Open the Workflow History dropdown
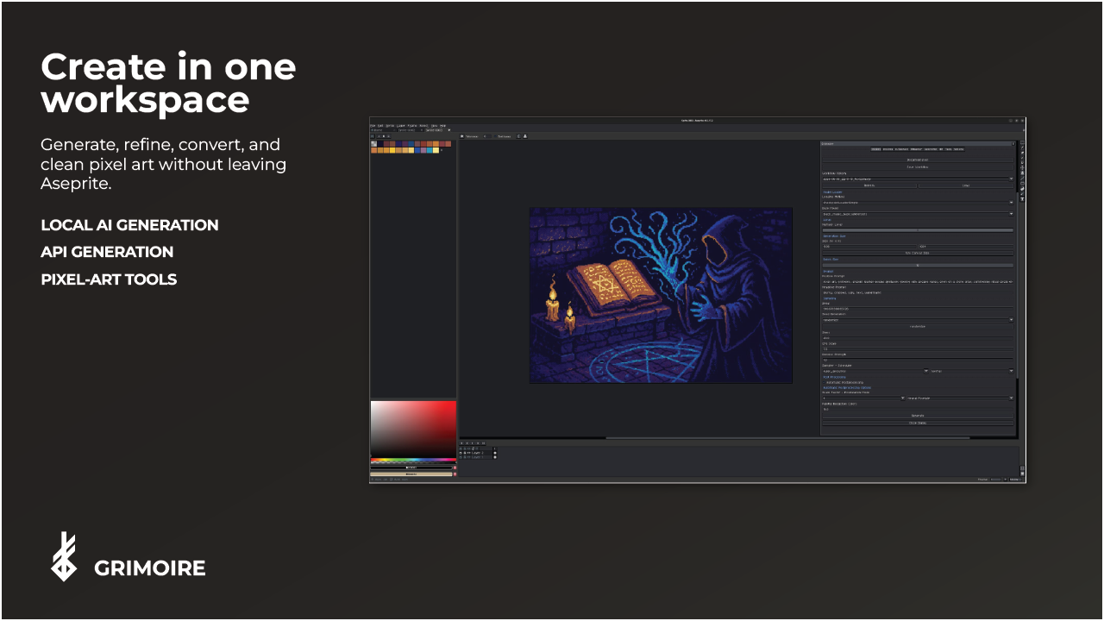Screen dimensions: 1104x621 point(918,179)
